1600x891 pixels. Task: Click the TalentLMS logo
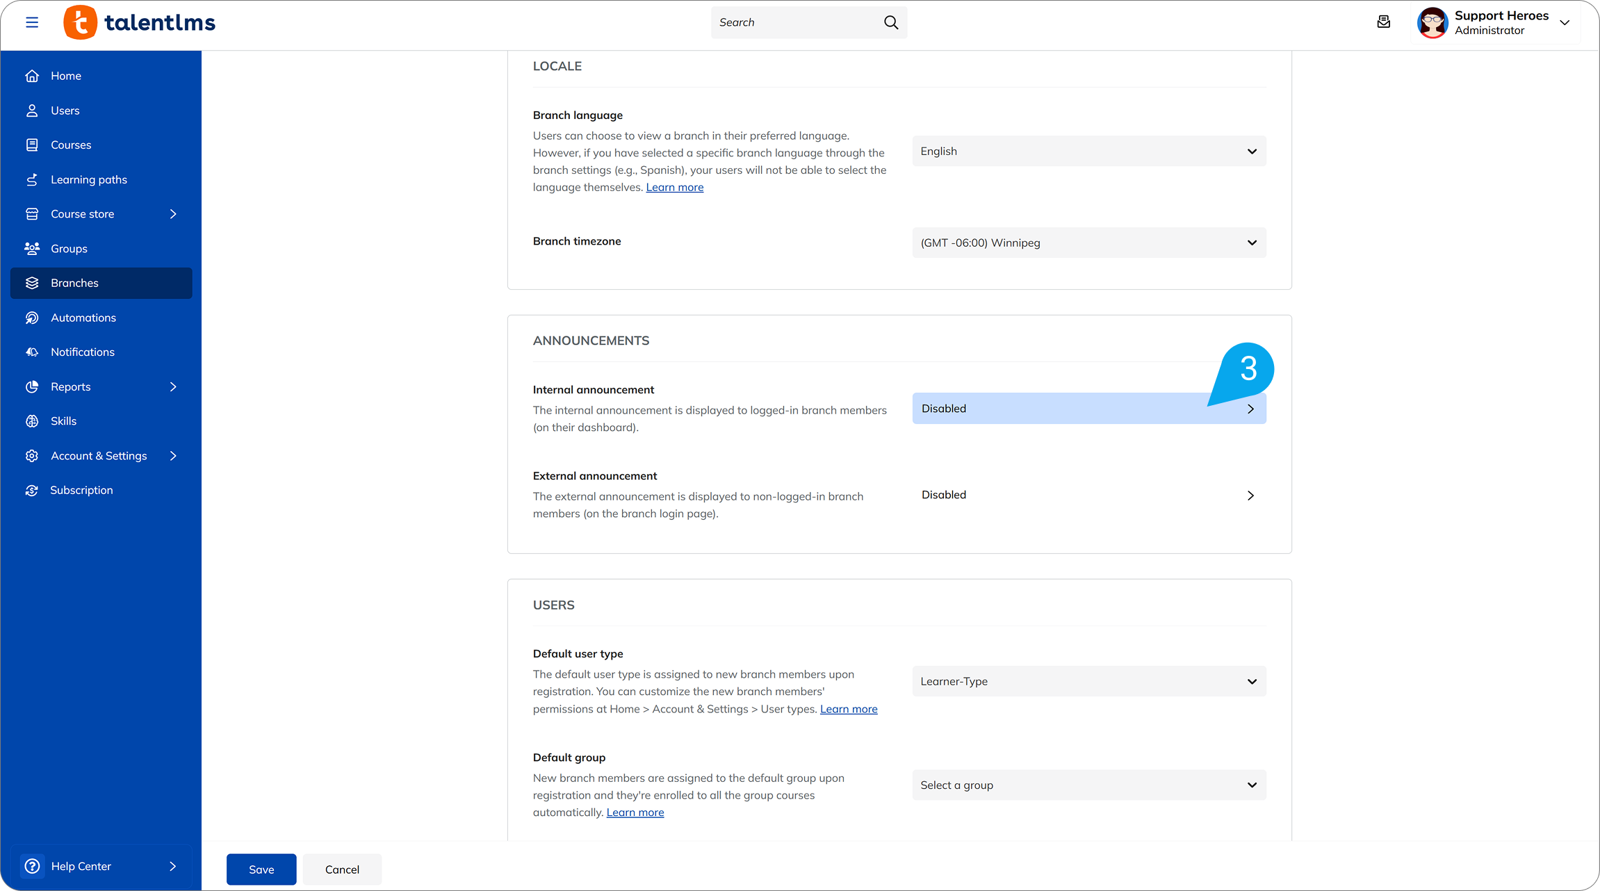[x=140, y=22]
